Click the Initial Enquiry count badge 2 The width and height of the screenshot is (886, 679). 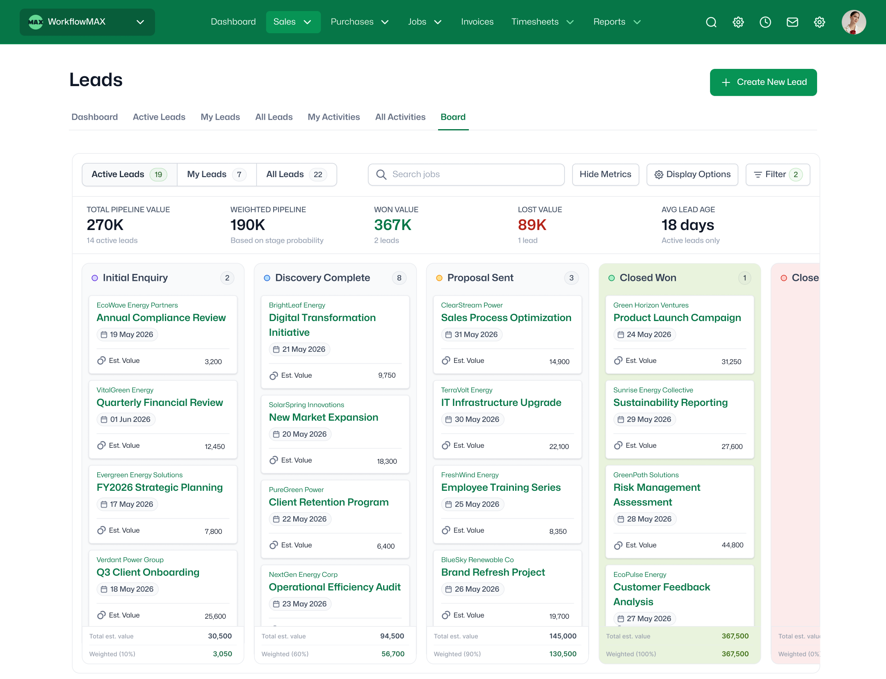coord(227,278)
